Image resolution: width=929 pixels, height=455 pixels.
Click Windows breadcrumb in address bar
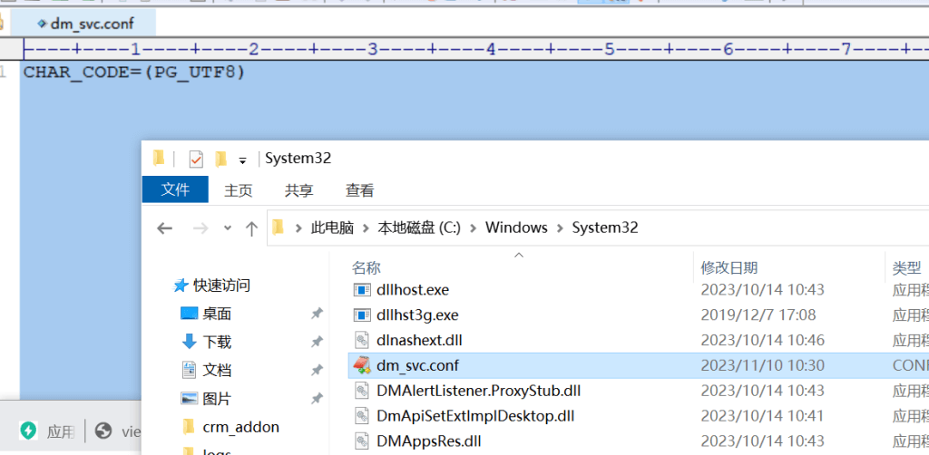[x=516, y=227]
